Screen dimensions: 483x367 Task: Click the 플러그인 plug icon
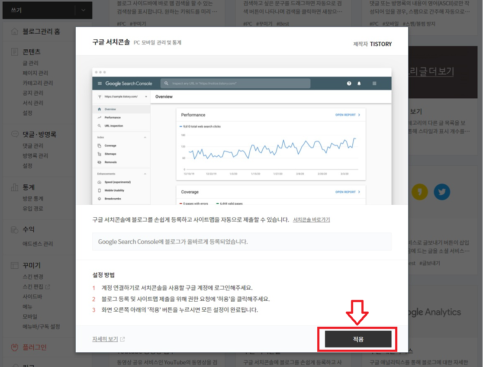coord(14,347)
